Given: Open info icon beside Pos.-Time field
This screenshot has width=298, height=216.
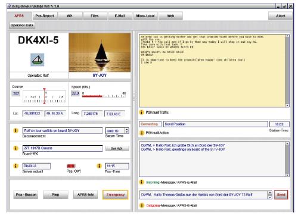Looking at the screenshot, I should point(99,166).
